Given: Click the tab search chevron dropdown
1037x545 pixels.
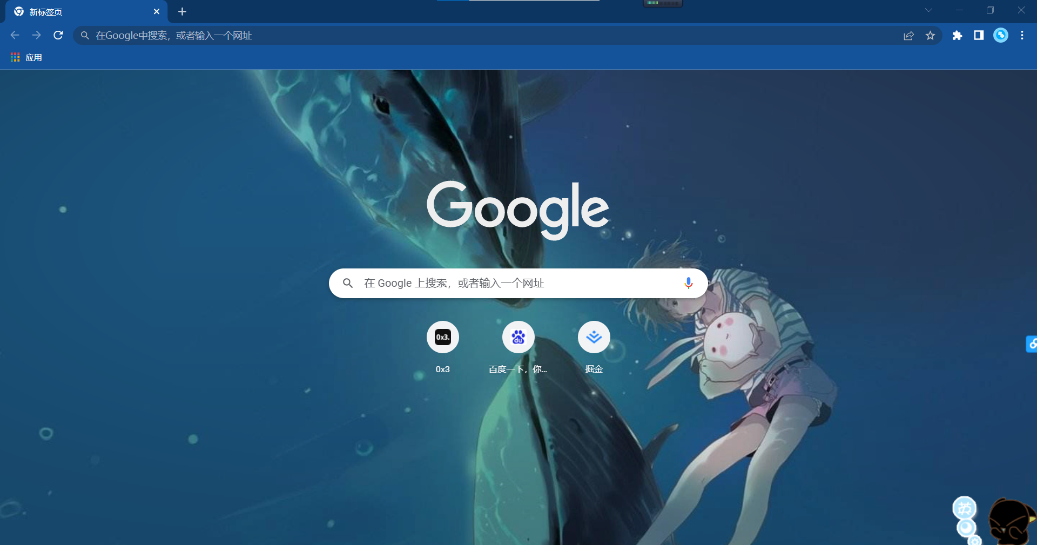Looking at the screenshot, I should [928, 10].
